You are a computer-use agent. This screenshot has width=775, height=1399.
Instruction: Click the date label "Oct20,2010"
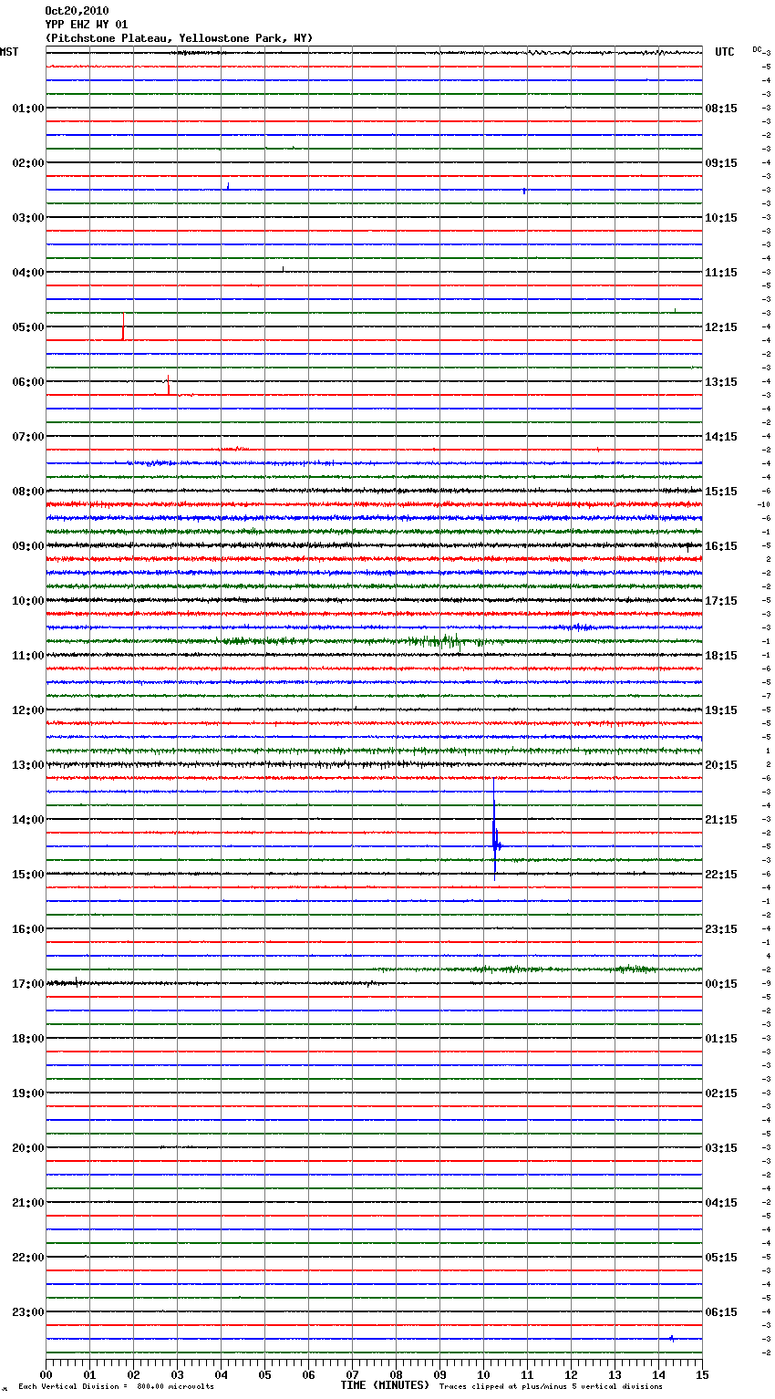click(x=77, y=11)
